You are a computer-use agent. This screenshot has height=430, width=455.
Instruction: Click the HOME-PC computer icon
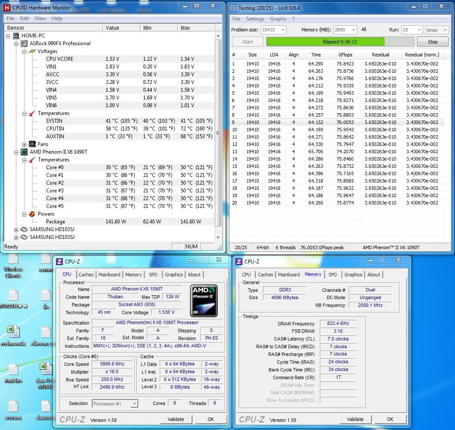[16, 36]
